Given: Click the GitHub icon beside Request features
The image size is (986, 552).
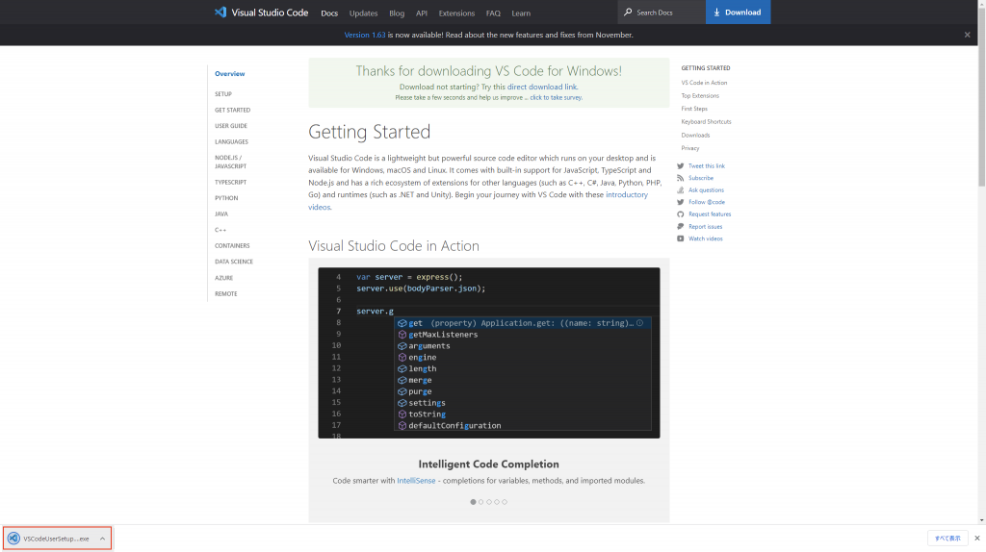Looking at the screenshot, I should (x=681, y=214).
